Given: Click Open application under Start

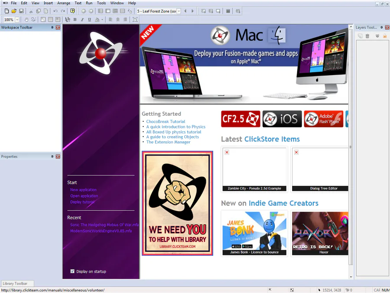Looking at the screenshot, I should [x=84, y=196].
